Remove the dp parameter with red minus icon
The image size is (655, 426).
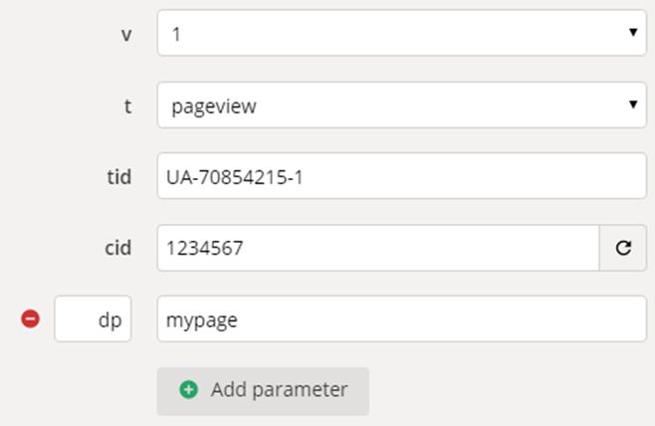(x=31, y=319)
